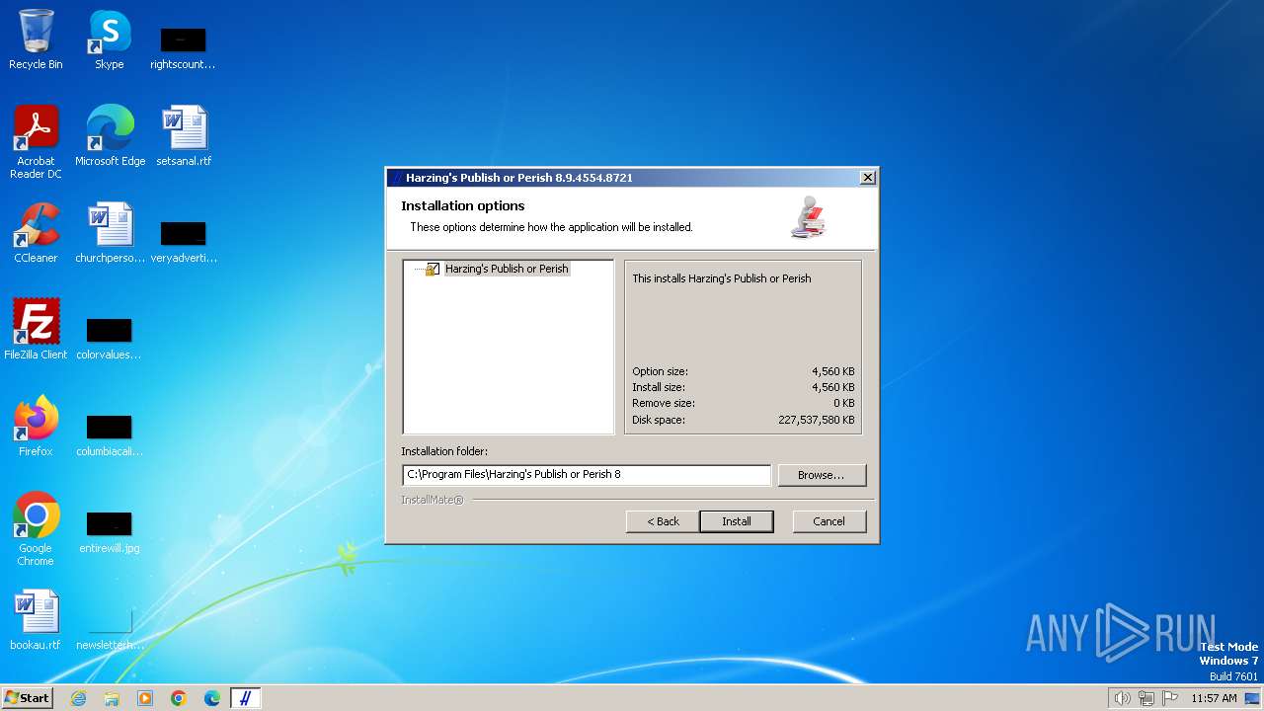Launch Chrome from the taskbar
The image size is (1264, 711).
pos(179,698)
